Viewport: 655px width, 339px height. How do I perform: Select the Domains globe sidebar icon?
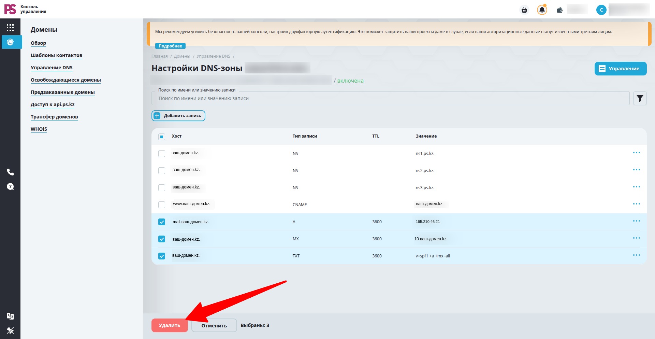11,42
